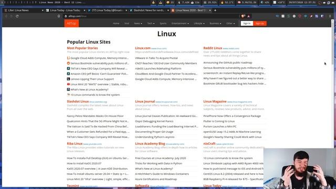Open the Linux Journal section heading

[x=145, y=101]
